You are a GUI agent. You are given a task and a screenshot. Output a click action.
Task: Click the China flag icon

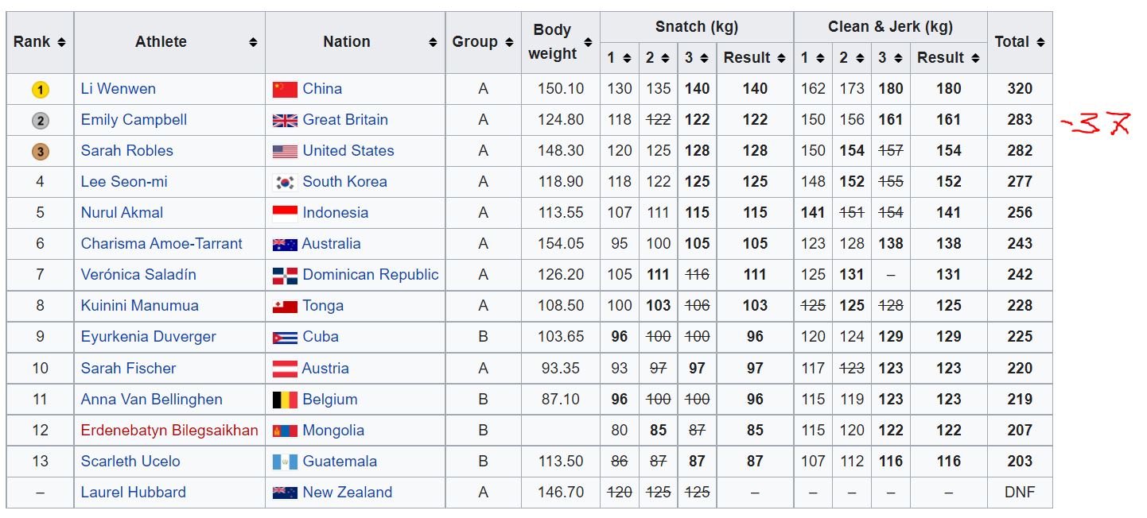(x=285, y=89)
